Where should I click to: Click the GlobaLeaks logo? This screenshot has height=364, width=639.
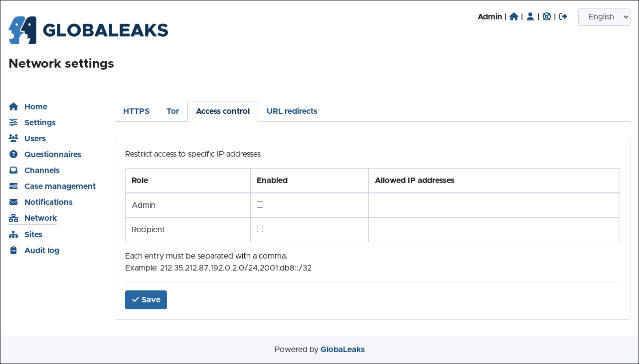[88, 30]
